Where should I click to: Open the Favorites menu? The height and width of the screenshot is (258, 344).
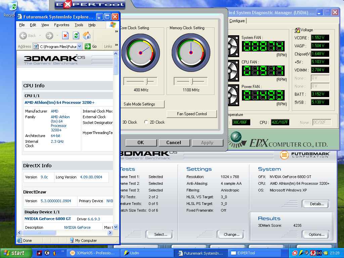tap(61, 25)
